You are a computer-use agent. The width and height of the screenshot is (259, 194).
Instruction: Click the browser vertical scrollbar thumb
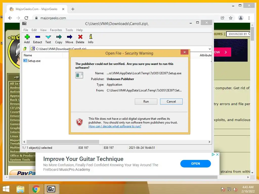pos(252,34)
